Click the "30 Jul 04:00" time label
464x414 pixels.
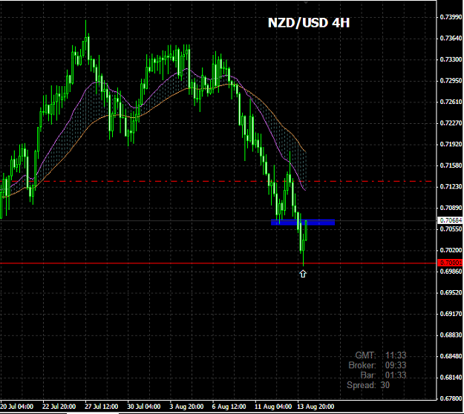144,407
